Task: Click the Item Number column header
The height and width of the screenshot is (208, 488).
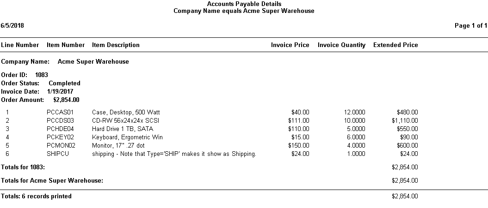Action: pyautogui.click(x=66, y=45)
